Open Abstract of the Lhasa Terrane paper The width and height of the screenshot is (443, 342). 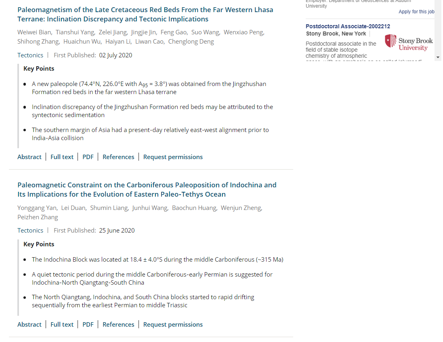point(29,157)
